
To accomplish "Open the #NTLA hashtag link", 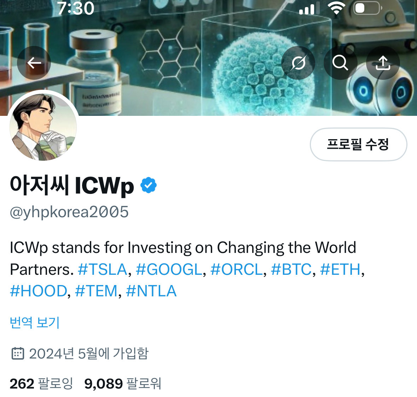I will (x=151, y=291).
